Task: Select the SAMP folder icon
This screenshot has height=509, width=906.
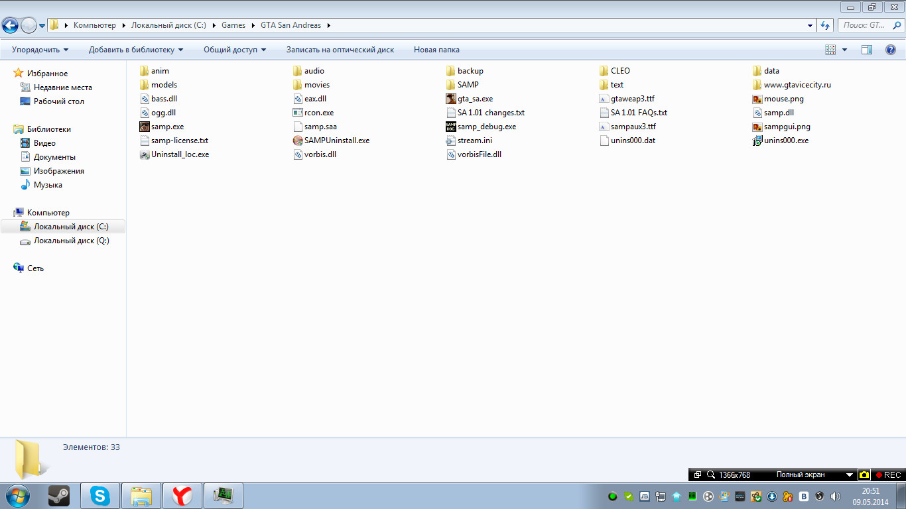Action: click(x=451, y=85)
